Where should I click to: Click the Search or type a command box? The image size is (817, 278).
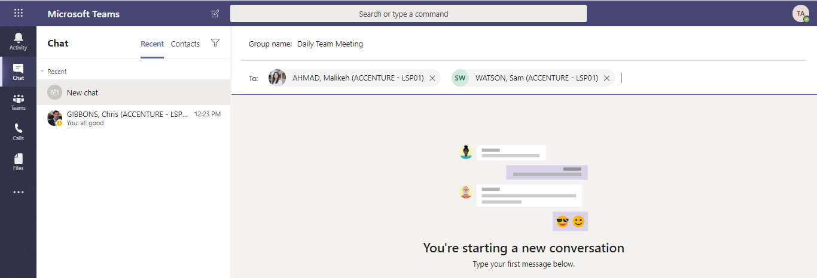[408, 14]
